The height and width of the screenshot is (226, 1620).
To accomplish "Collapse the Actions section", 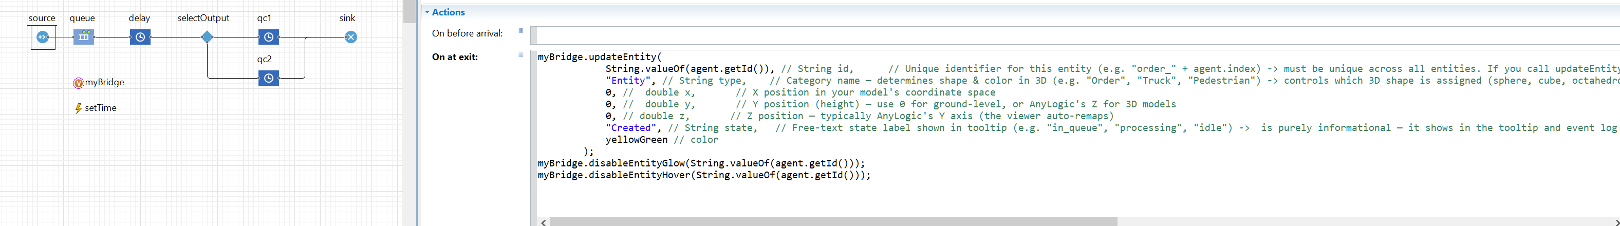I will [x=427, y=12].
